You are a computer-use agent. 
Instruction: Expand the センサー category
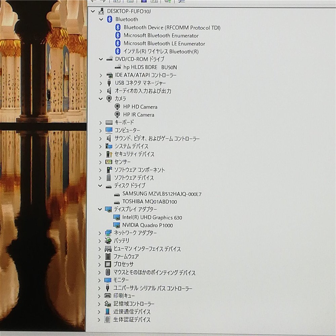(100, 162)
